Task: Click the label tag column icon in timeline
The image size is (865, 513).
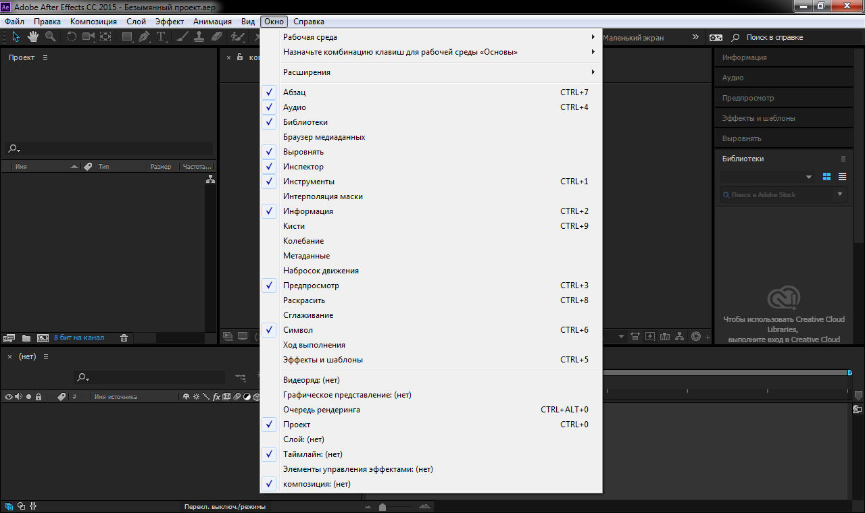Action: [61, 397]
